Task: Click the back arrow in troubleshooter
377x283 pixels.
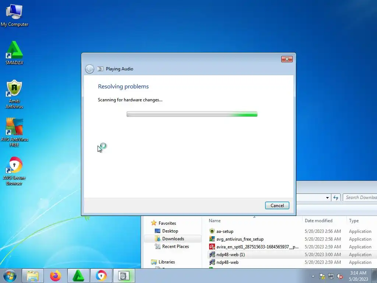Action: coord(90,69)
